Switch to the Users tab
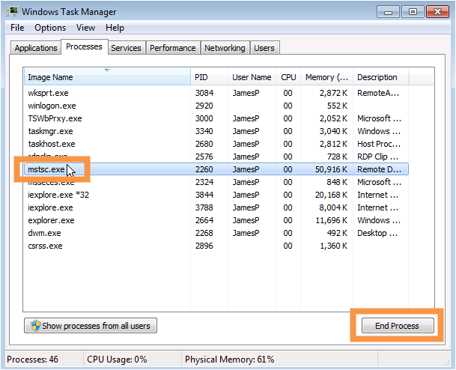 tap(264, 48)
